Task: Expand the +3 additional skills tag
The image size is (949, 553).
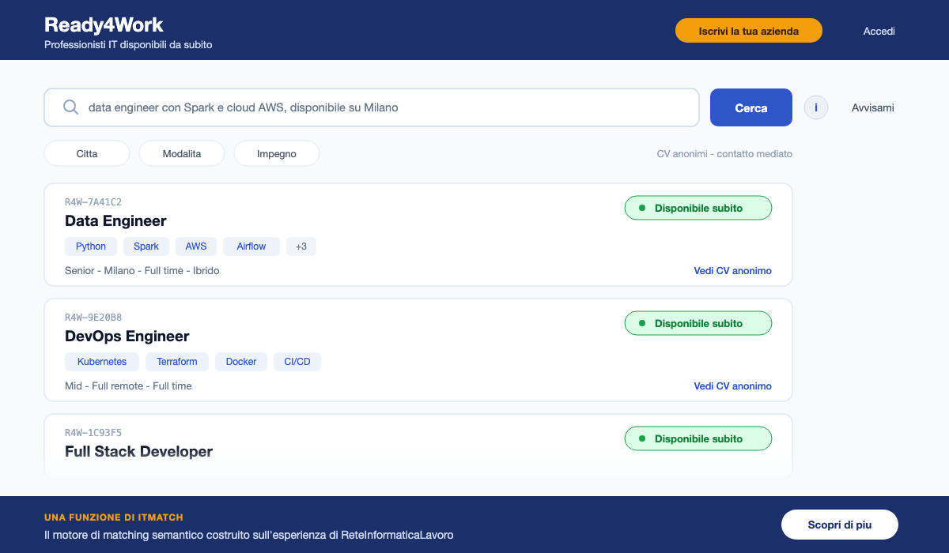Action: point(301,246)
